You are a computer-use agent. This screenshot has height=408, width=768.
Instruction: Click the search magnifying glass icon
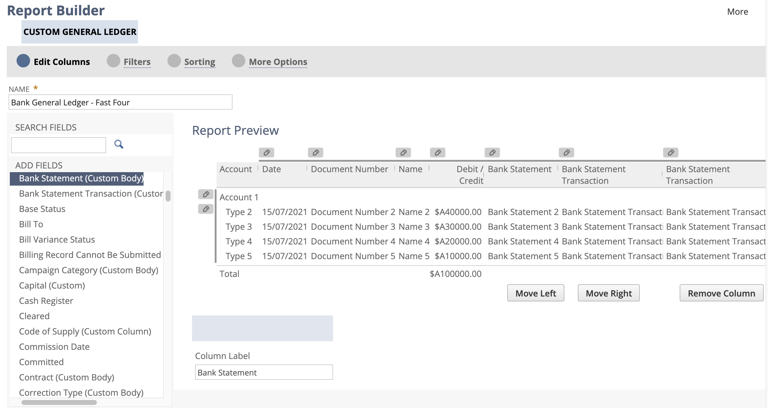pos(119,144)
